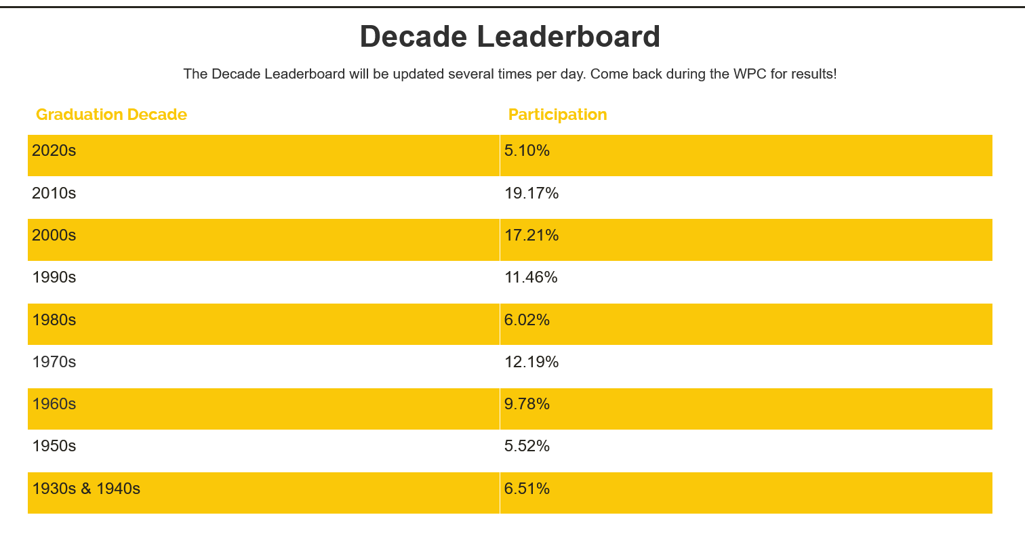Click the 5.10% participation value

click(x=527, y=150)
